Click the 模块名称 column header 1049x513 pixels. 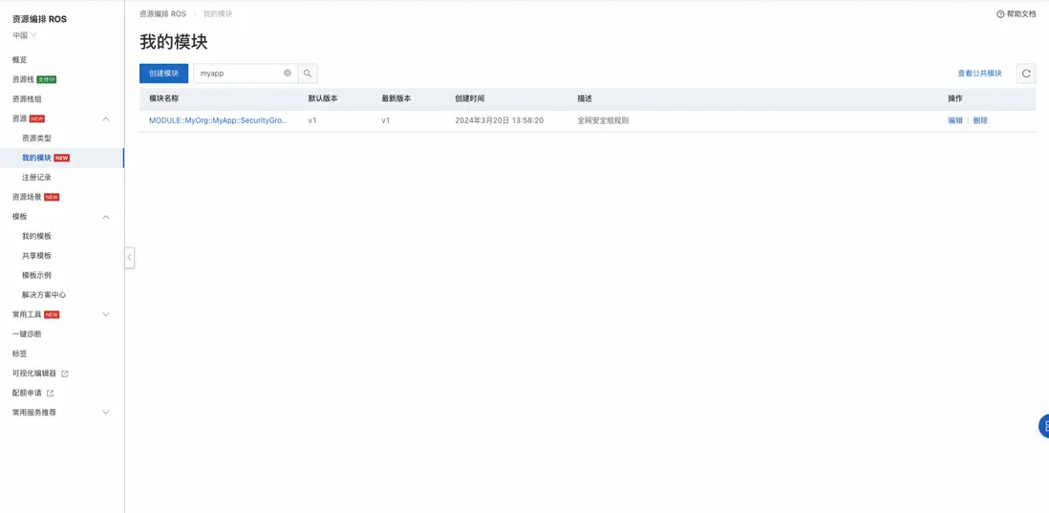164,99
